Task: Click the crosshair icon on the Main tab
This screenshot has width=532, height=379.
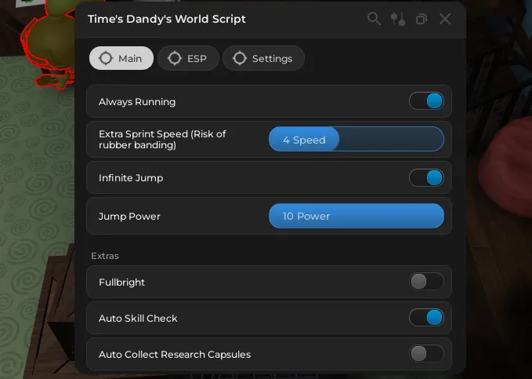Action: [105, 58]
